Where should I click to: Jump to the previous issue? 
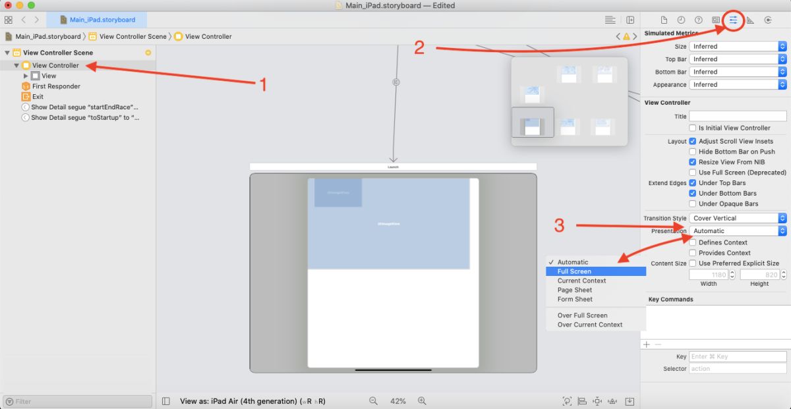[x=618, y=36]
